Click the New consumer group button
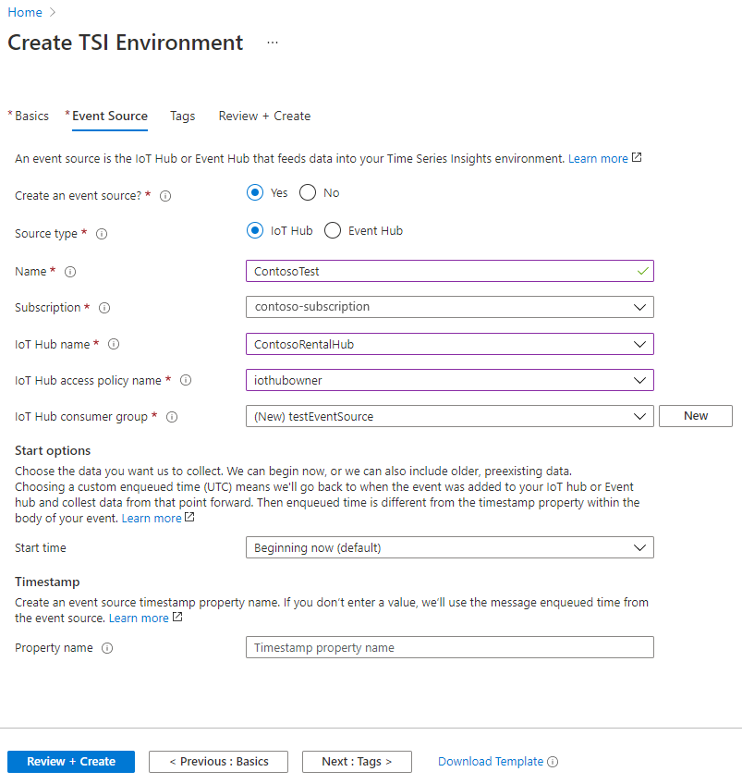Viewport: 742px width, 784px height. (695, 416)
